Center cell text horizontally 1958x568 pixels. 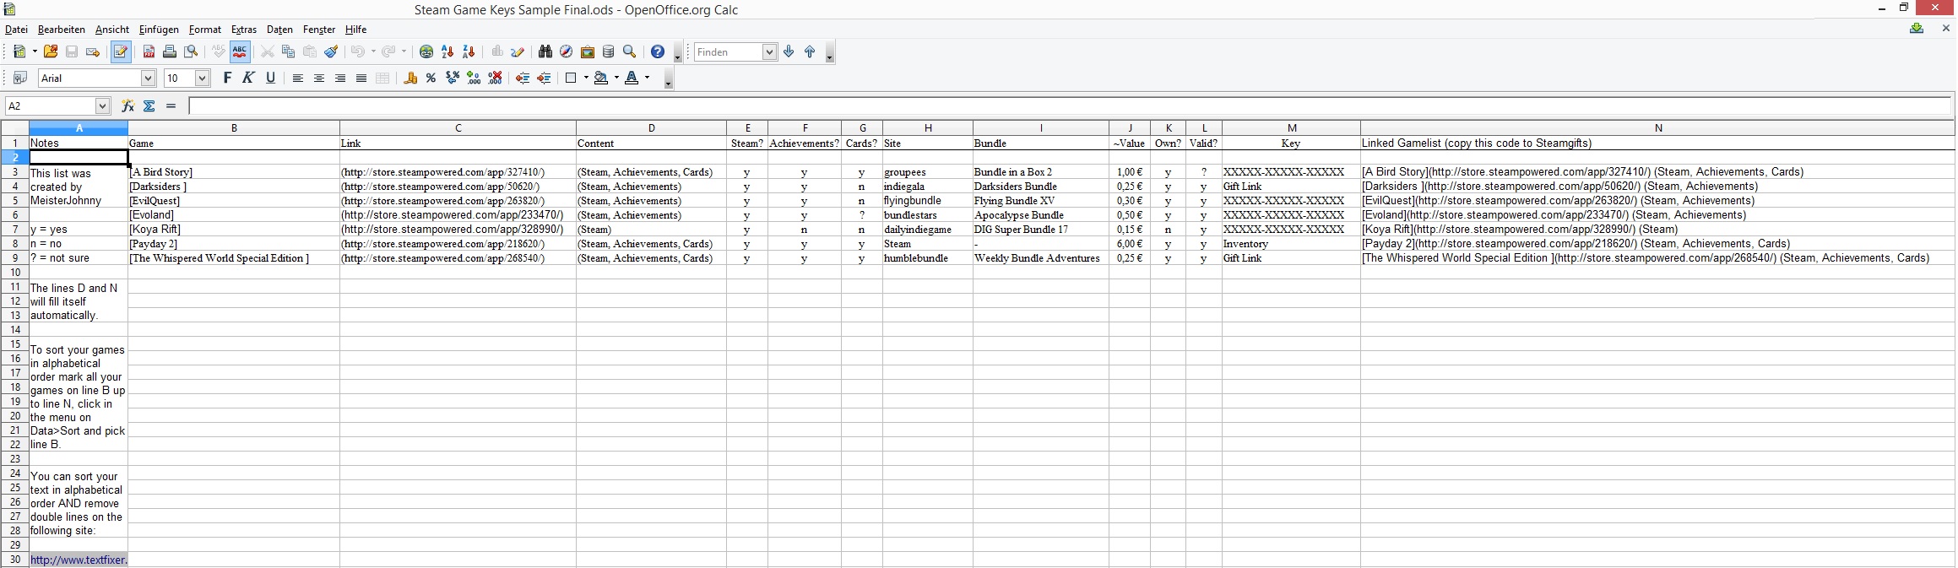click(319, 78)
